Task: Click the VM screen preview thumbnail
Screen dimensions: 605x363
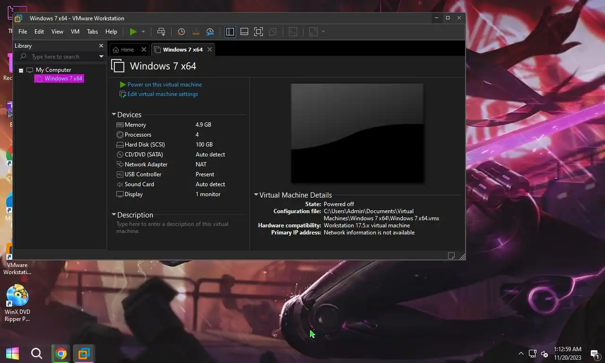Action: pyautogui.click(x=357, y=133)
